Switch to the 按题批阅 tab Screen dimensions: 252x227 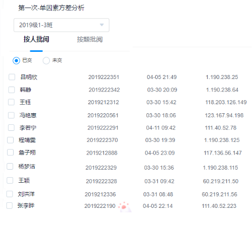point(90,39)
